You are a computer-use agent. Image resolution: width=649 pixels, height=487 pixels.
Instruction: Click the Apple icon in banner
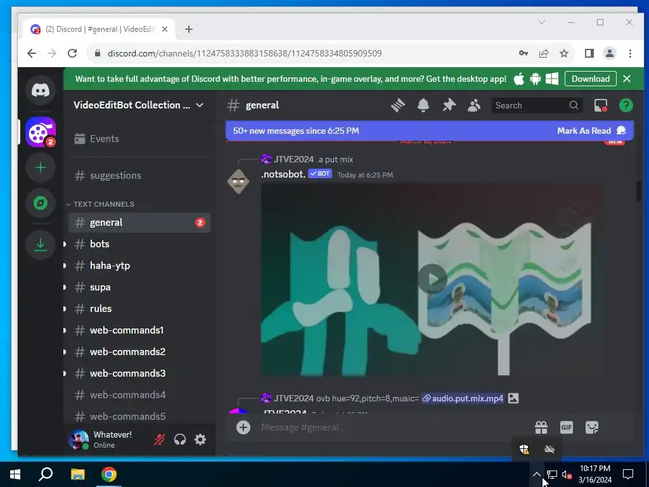518,79
